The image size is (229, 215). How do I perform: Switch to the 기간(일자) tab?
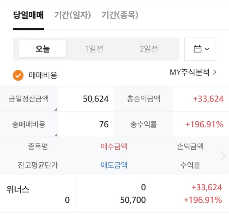click(x=73, y=15)
